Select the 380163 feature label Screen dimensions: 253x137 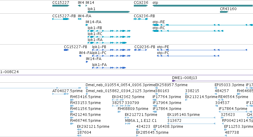(x=162, y=91)
